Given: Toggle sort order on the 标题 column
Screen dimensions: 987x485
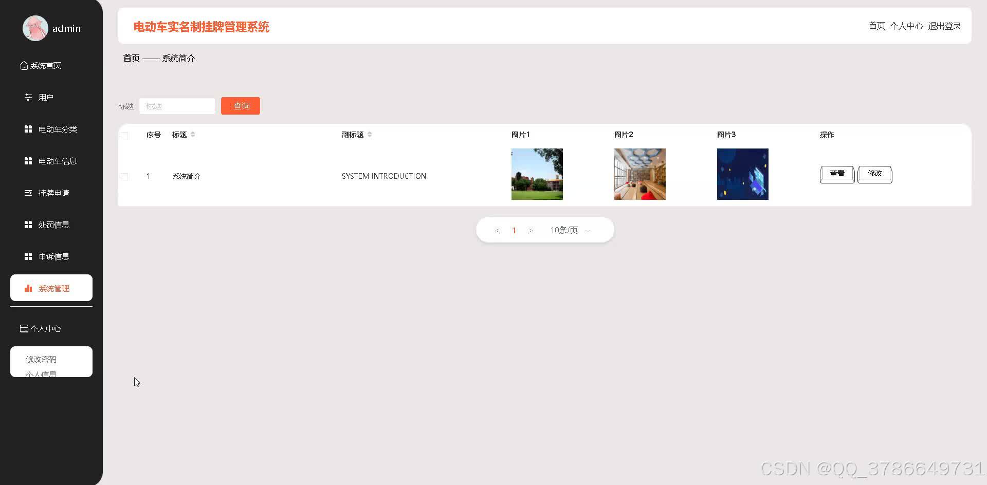Looking at the screenshot, I should click(x=193, y=134).
